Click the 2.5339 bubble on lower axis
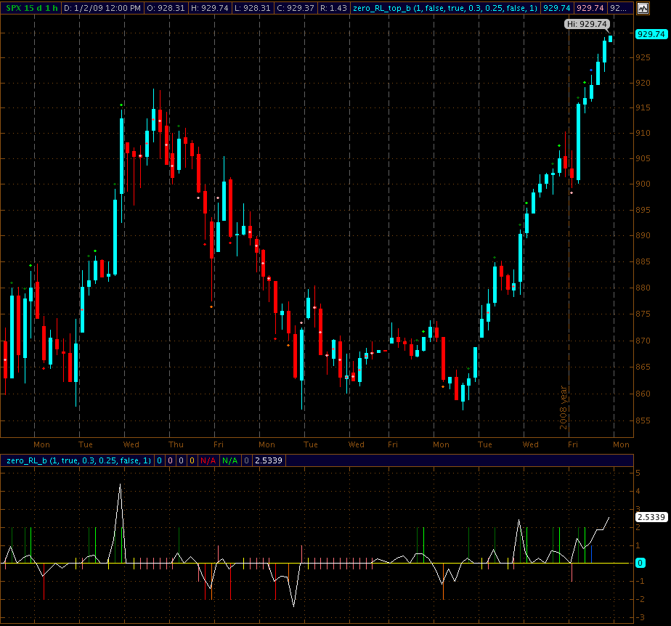 pos(651,517)
